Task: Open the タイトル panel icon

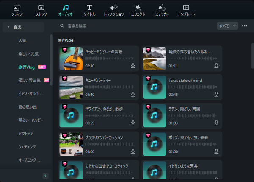Action: pos(89,10)
